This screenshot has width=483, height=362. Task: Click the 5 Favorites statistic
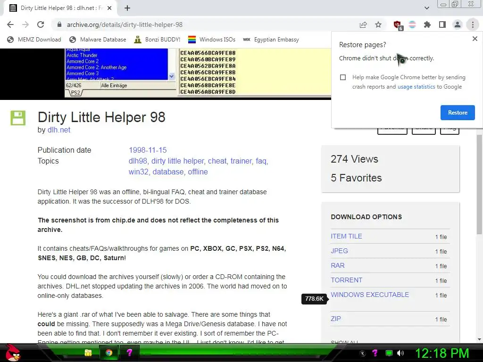(356, 178)
